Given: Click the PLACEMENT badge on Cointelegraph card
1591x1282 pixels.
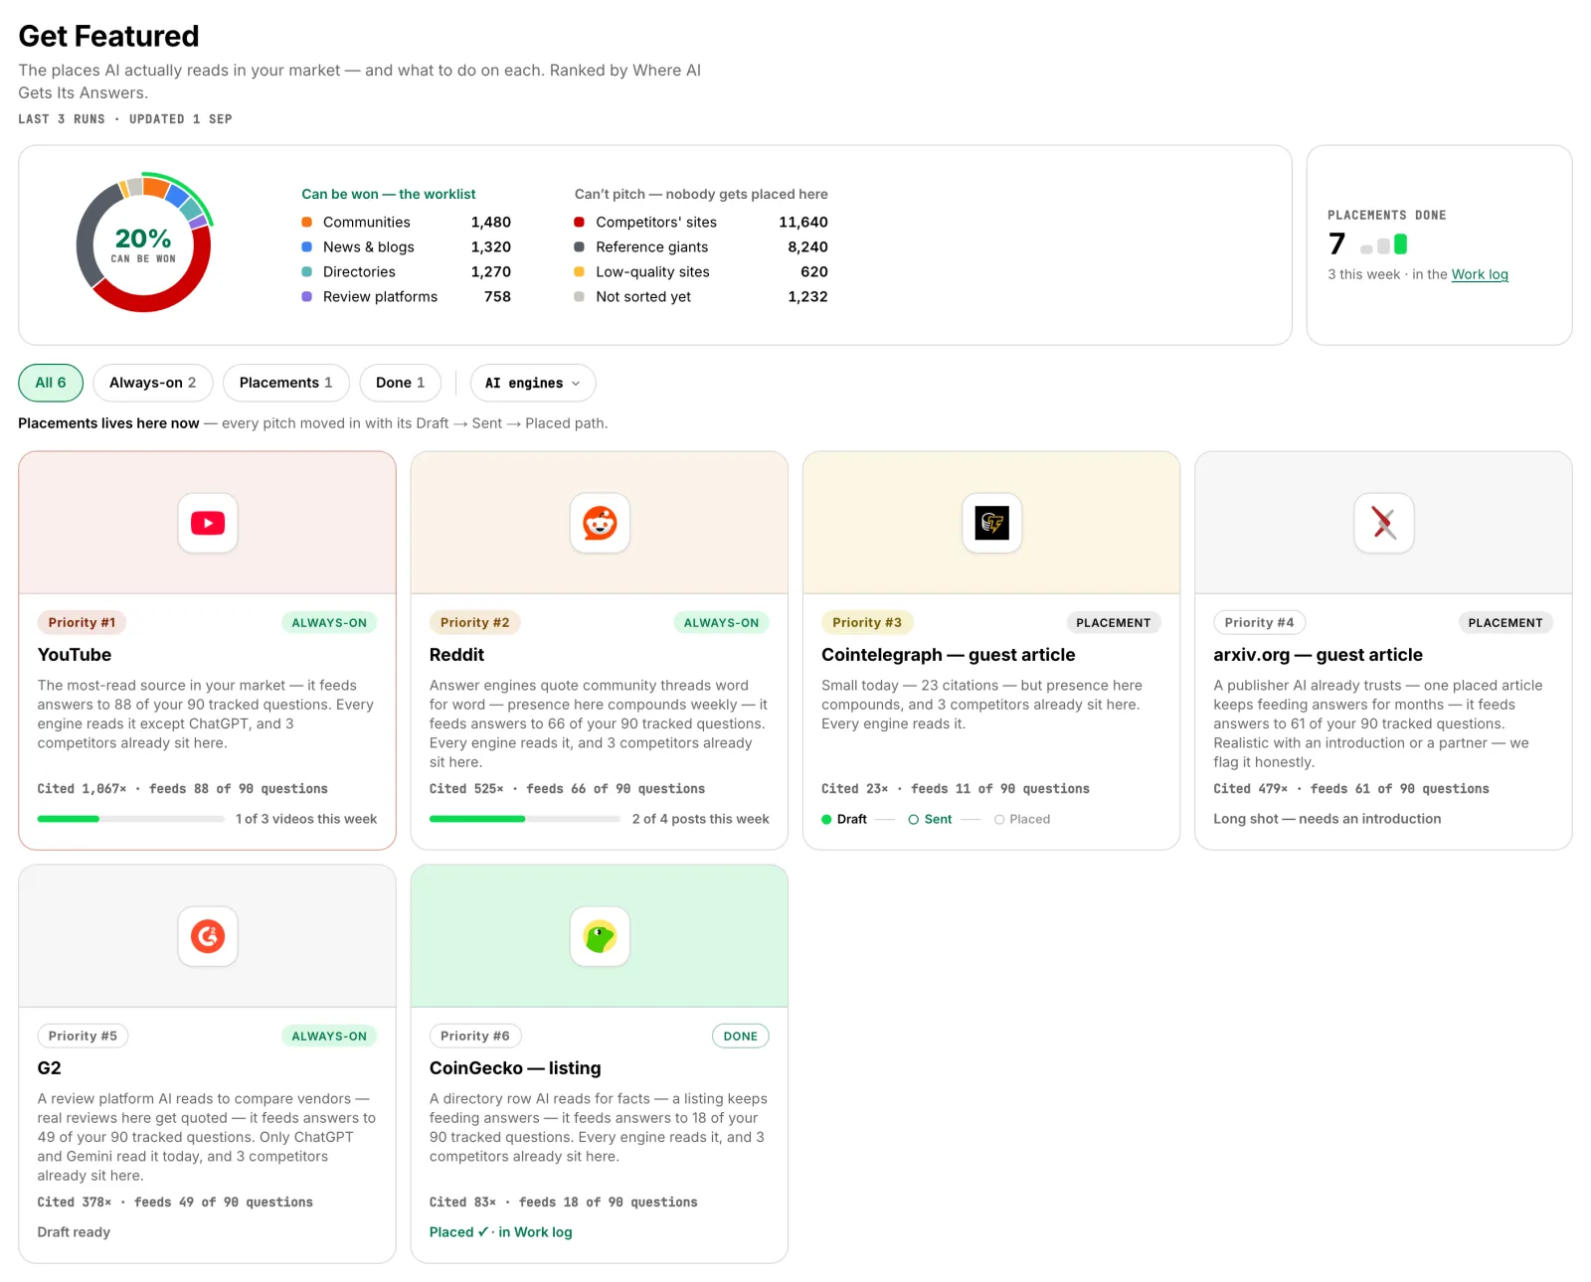Looking at the screenshot, I should coord(1113,623).
